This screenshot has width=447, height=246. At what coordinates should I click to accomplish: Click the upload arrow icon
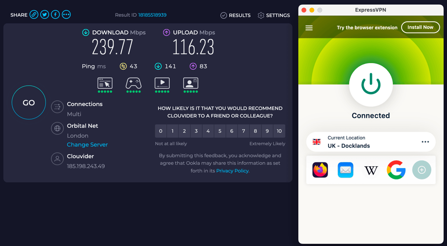point(166,32)
